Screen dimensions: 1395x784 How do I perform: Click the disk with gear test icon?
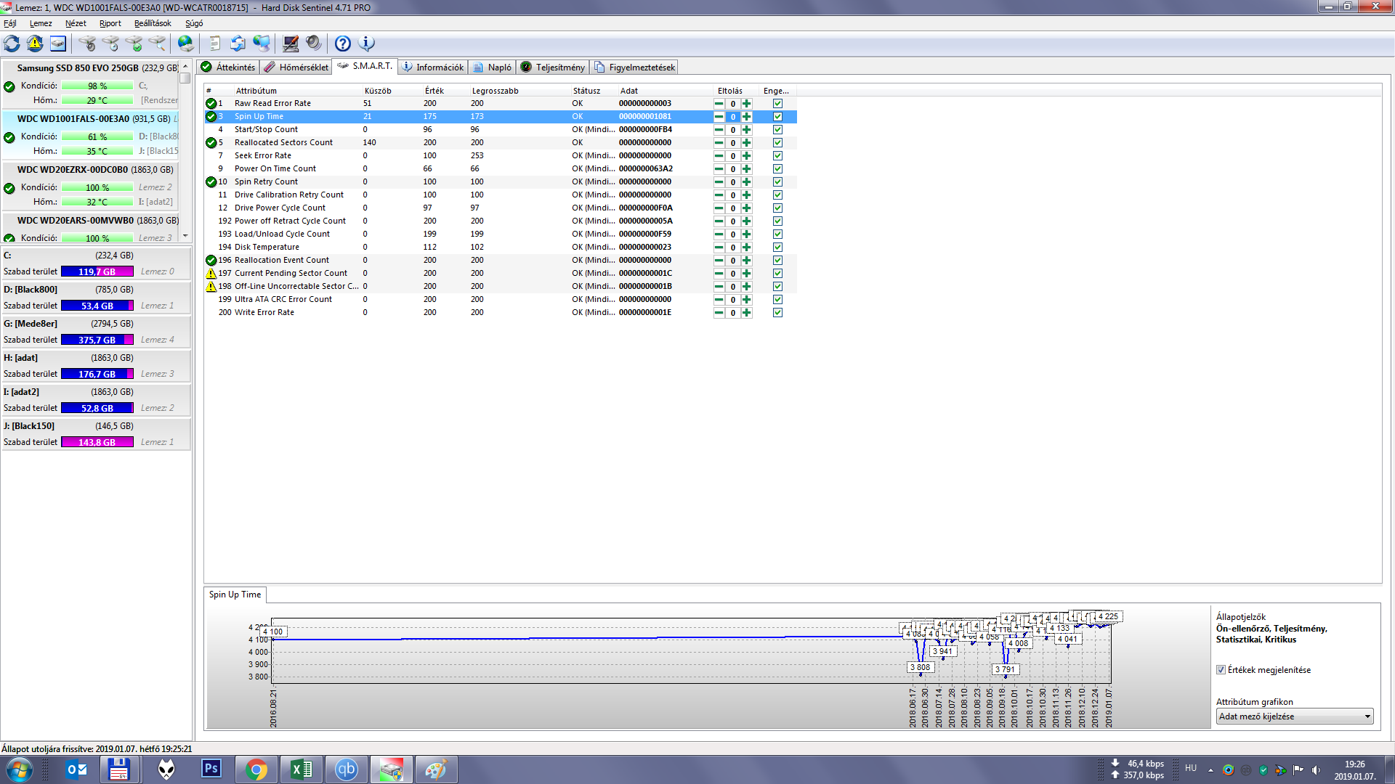(x=87, y=44)
